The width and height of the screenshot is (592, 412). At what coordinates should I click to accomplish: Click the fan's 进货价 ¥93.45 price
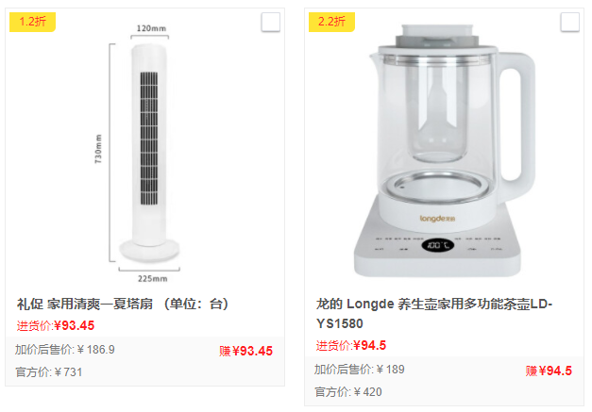pyautogui.click(x=56, y=325)
